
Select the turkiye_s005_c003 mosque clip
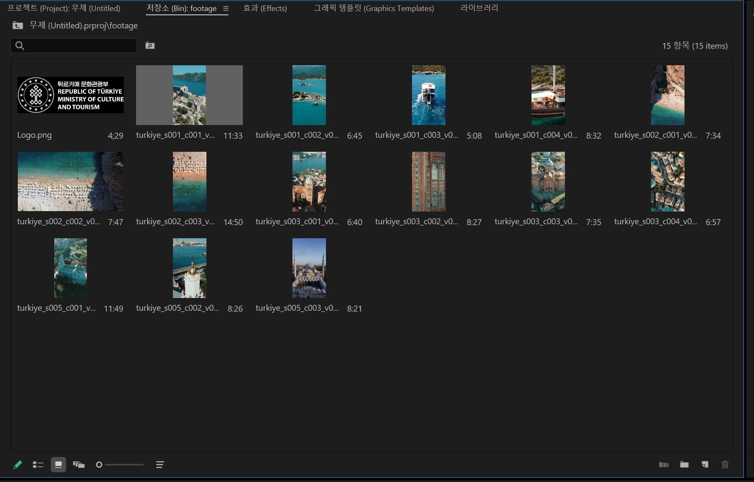click(309, 268)
